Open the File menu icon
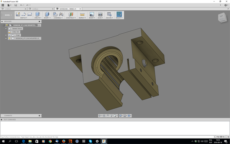The height and width of the screenshot is (144, 230). 9,5
